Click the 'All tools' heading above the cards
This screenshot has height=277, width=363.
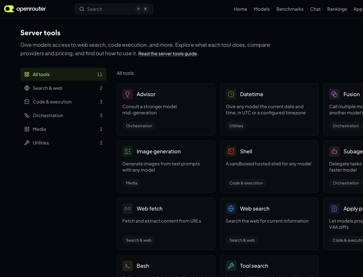point(125,73)
